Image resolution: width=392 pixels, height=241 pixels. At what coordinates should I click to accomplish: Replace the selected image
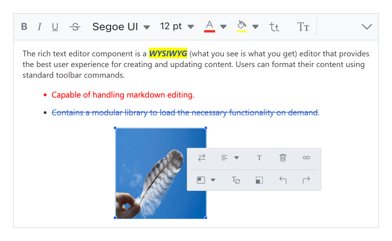202,158
